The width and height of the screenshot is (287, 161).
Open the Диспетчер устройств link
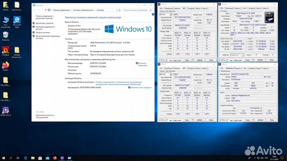pos(45,23)
